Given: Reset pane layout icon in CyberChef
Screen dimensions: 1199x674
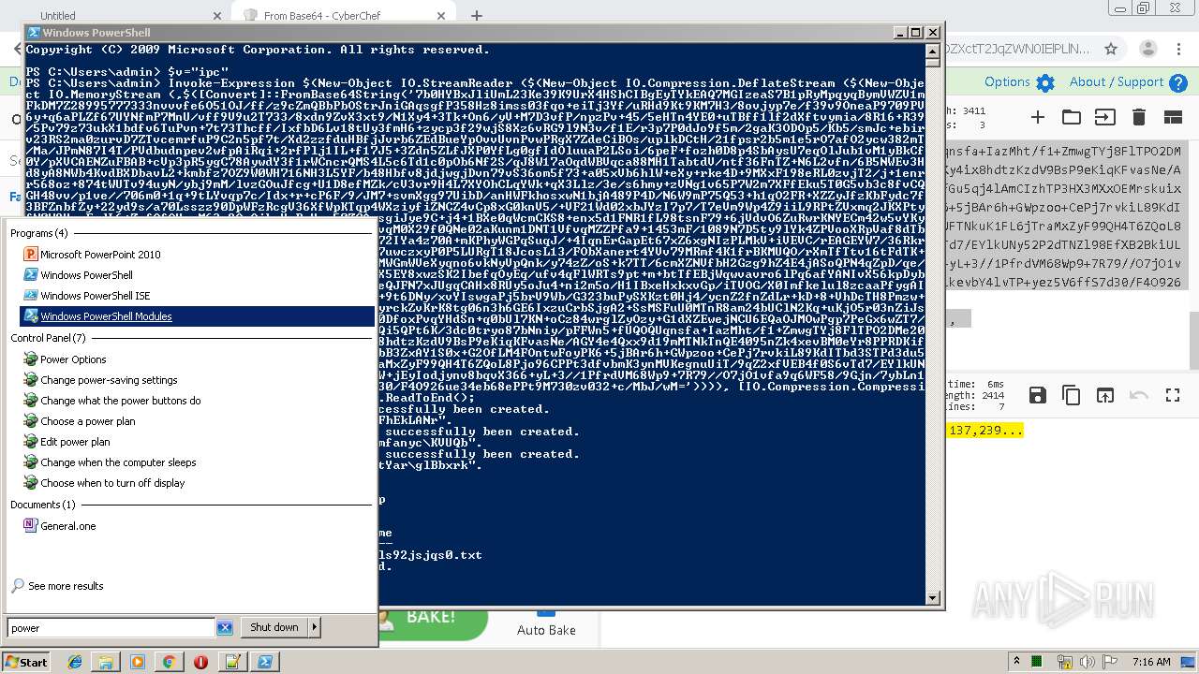Looking at the screenshot, I should [x=1173, y=117].
